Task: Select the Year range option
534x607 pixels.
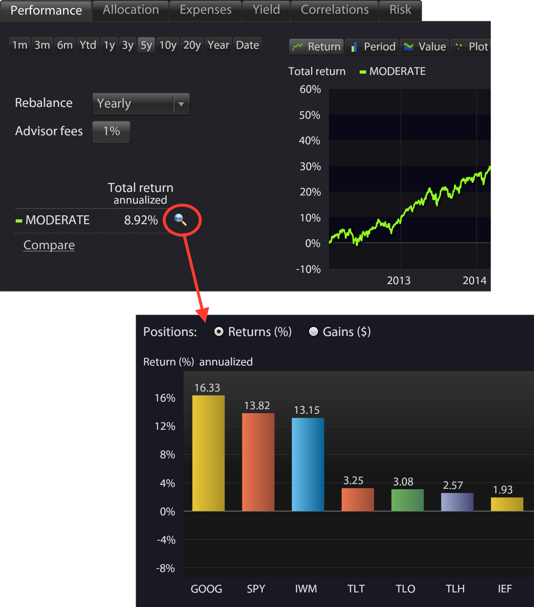Action: pyautogui.click(x=218, y=45)
